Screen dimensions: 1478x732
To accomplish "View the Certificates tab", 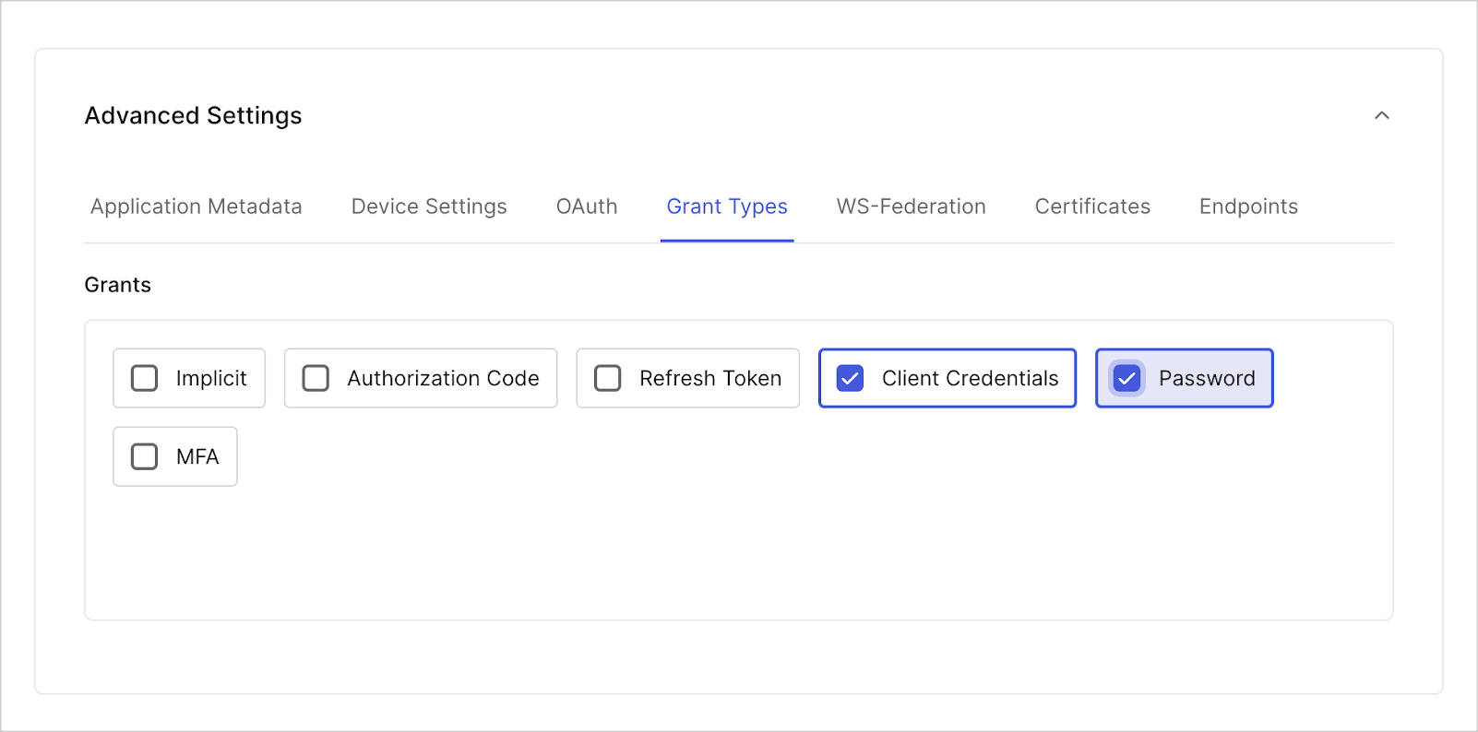I will tap(1092, 207).
